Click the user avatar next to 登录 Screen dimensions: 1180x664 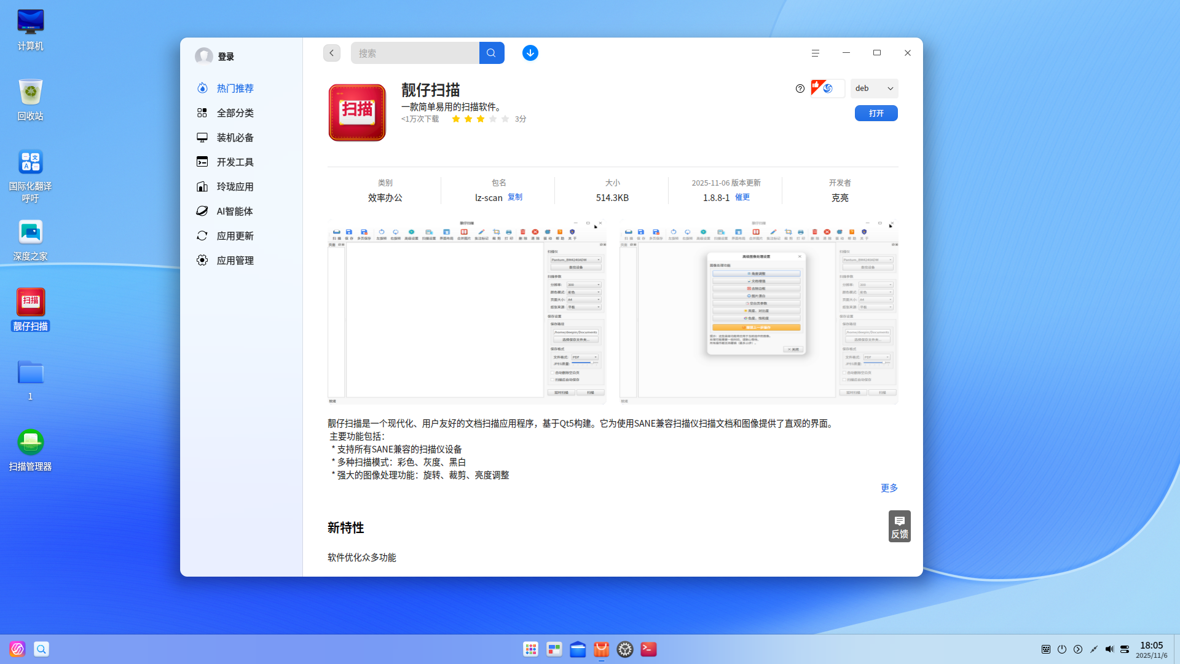[x=204, y=57]
